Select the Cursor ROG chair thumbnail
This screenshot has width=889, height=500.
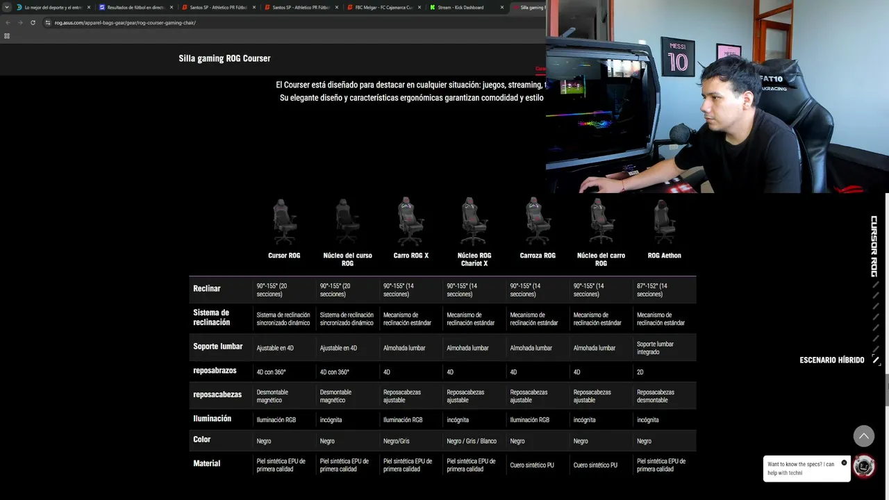click(x=284, y=222)
